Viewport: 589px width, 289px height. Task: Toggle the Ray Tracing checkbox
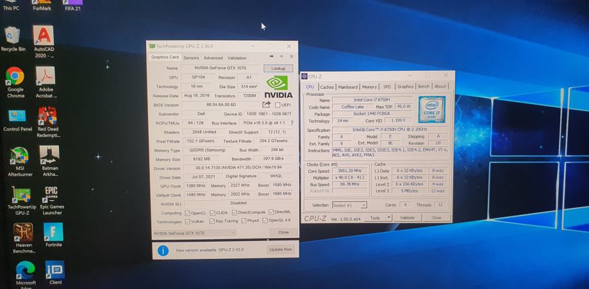(212, 221)
